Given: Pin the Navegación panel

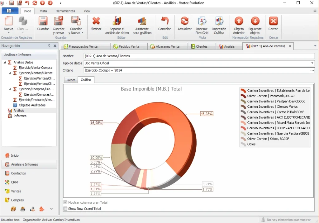Looking at the screenshot, I should pos(49,46).
